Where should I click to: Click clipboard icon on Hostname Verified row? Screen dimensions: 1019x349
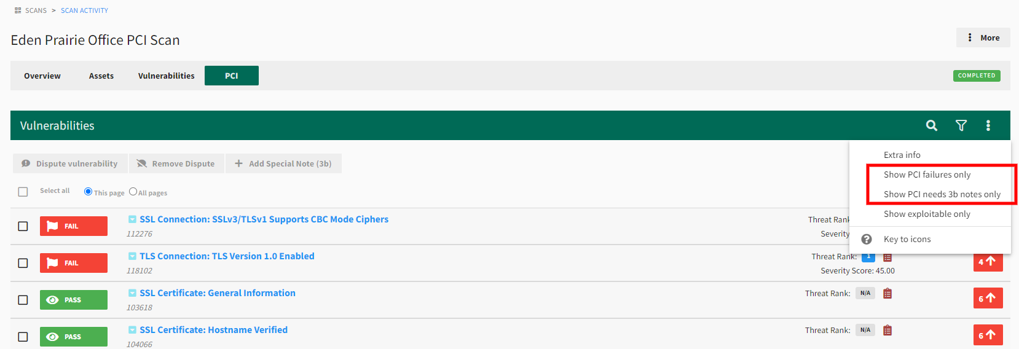point(887,331)
